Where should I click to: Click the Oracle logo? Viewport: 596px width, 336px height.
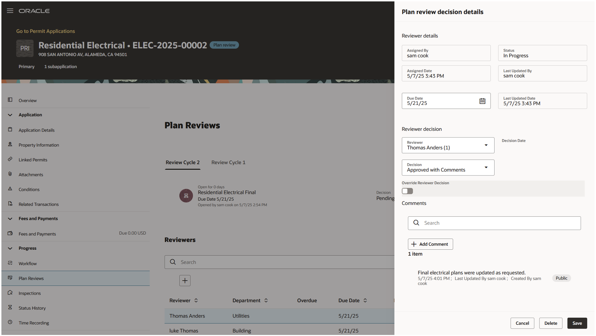coord(34,11)
